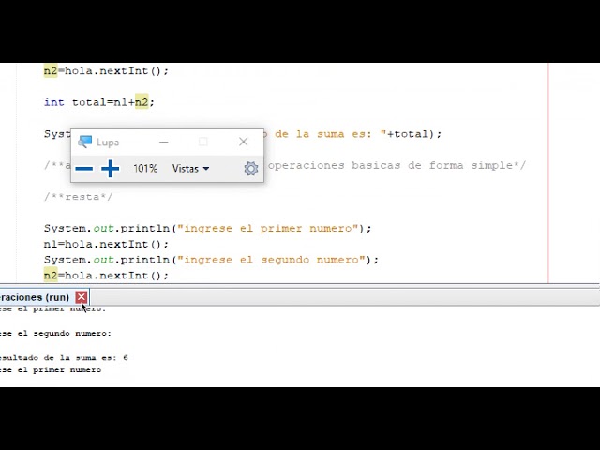
Task: Close the Lupa magnifier window
Action: pos(244,142)
